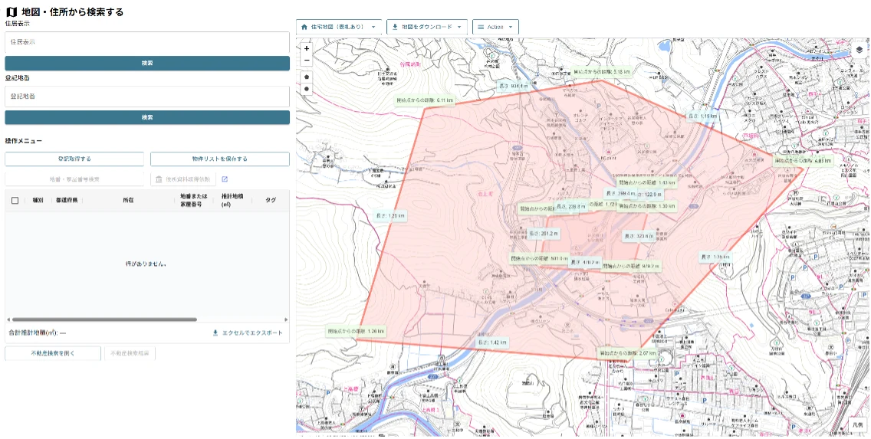The width and height of the screenshot is (871, 439).
Task: Click the house icon in 住宅地図 dropdown
Action: pyautogui.click(x=304, y=27)
